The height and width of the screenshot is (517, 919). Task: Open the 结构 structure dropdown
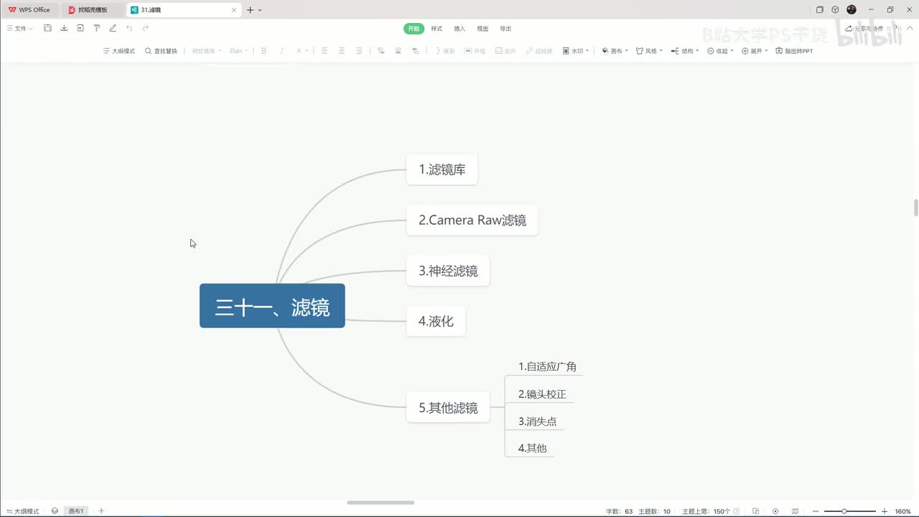685,51
